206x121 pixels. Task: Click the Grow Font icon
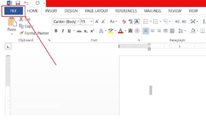pos(97,21)
